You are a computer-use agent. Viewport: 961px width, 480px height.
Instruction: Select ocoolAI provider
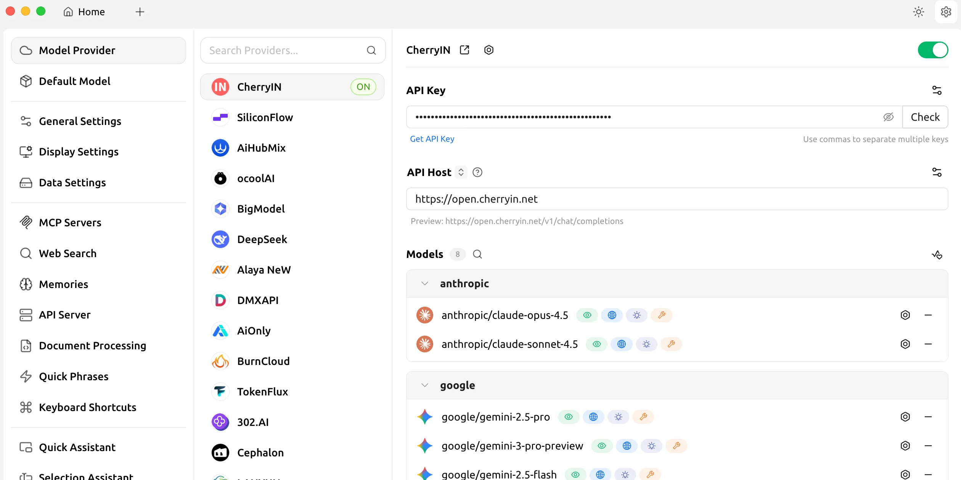pyautogui.click(x=292, y=178)
